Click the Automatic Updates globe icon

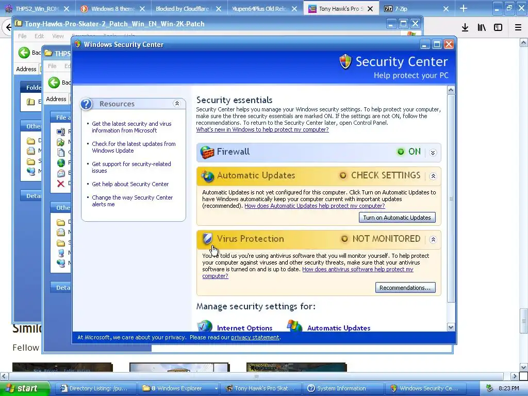(x=207, y=176)
